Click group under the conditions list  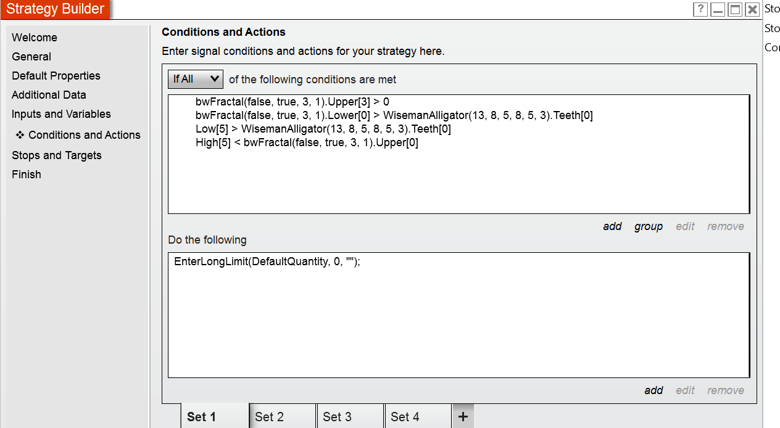(x=649, y=226)
